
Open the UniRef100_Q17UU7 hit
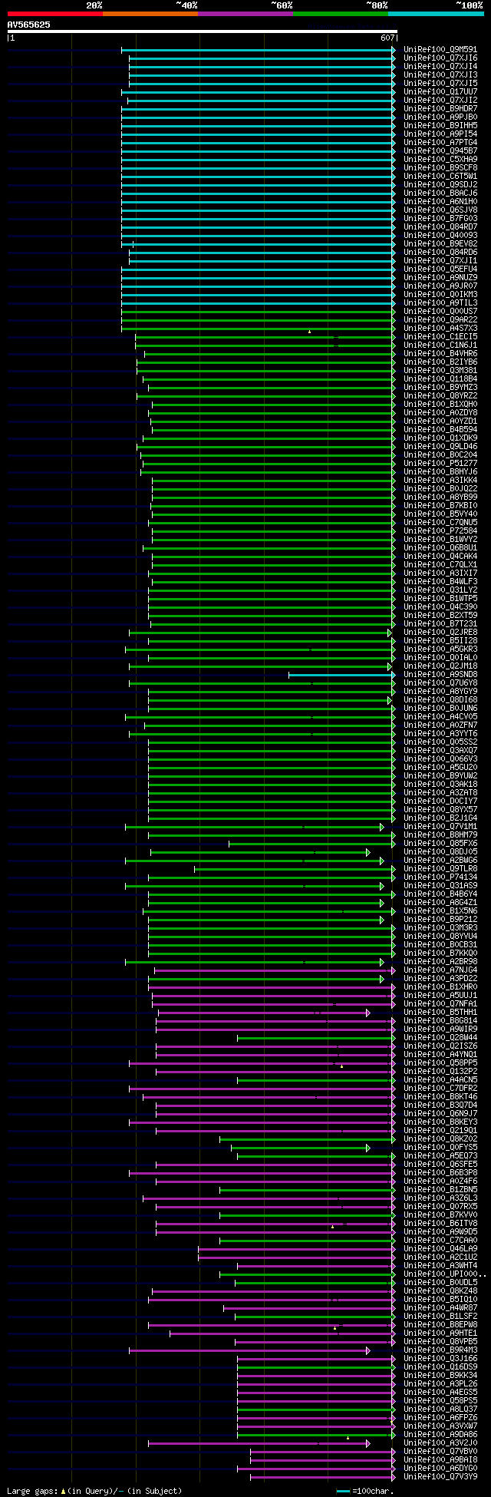click(440, 92)
